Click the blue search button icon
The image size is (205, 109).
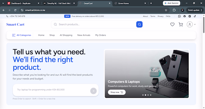click(x=139, y=24)
